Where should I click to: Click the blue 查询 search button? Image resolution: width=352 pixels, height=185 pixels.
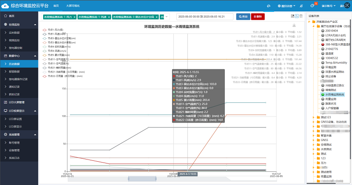pos(243,16)
